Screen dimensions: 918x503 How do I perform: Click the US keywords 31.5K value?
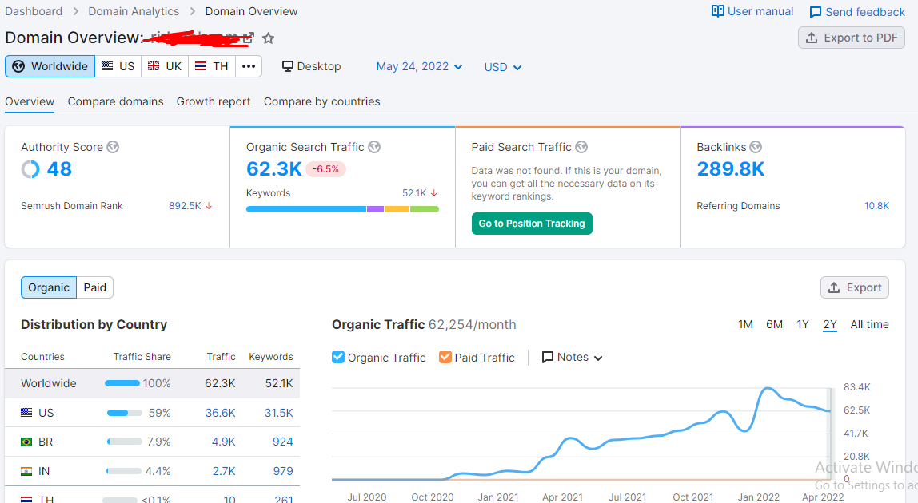pos(278,413)
